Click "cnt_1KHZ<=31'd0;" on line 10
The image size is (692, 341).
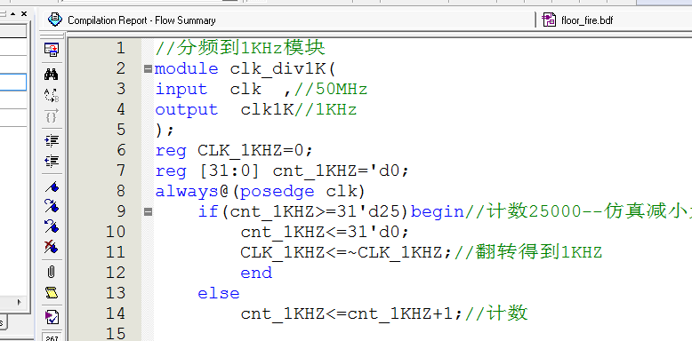coord(326,232)
